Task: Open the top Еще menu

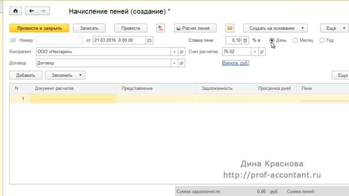Action: tap(334, 28)
